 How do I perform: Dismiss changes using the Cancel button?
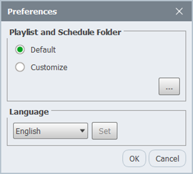pyautogui.click(x=167, y=159)
